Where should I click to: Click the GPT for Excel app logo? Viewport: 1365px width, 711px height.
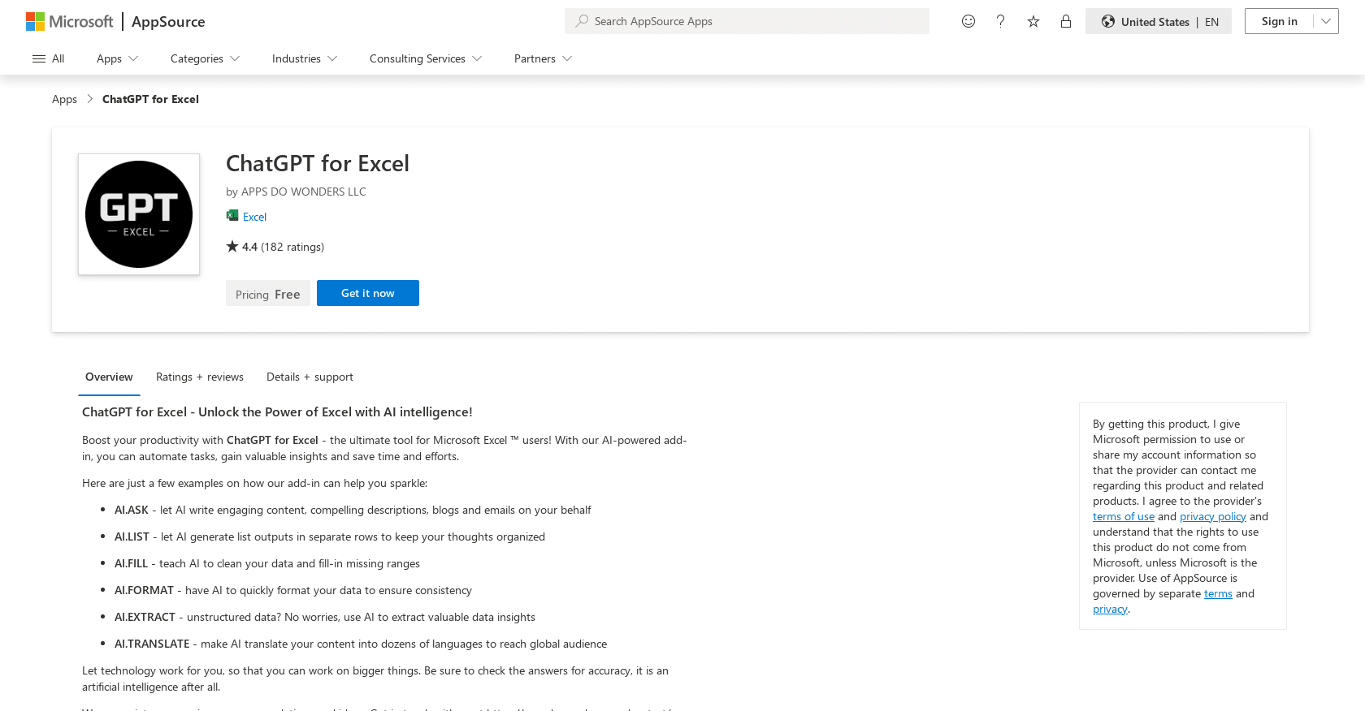click(138, 213)
